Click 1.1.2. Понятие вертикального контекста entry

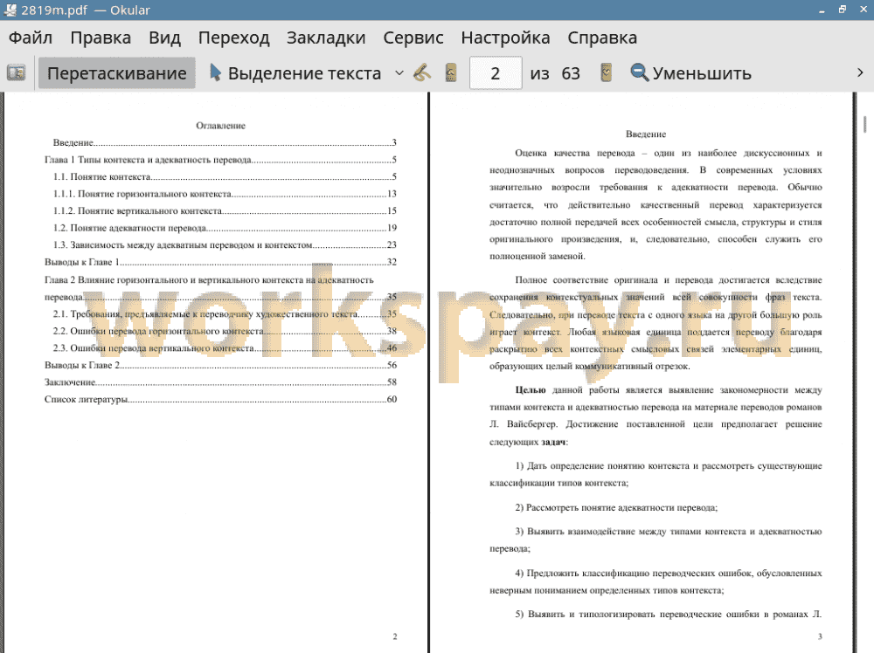[225, 211]
